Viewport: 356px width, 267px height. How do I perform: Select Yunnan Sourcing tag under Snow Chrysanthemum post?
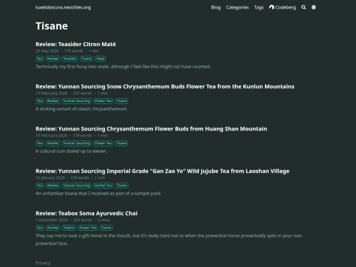click(x=76, y=101)
